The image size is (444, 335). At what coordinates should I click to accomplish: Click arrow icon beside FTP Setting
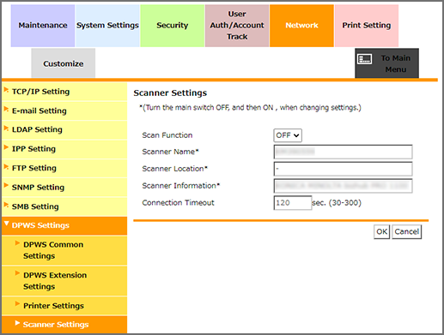6,166
